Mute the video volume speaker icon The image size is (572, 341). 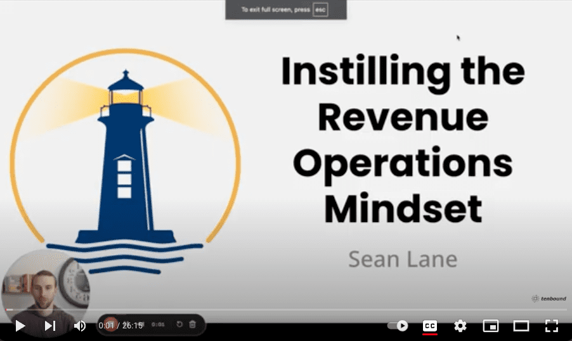80,326
